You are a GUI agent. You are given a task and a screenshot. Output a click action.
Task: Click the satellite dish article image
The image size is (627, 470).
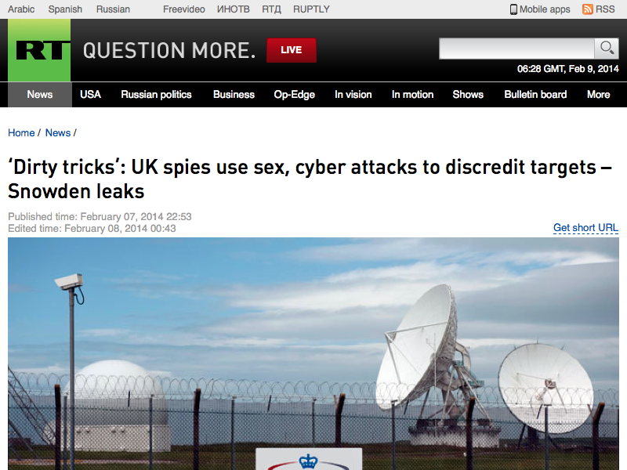tap(313, 354)
